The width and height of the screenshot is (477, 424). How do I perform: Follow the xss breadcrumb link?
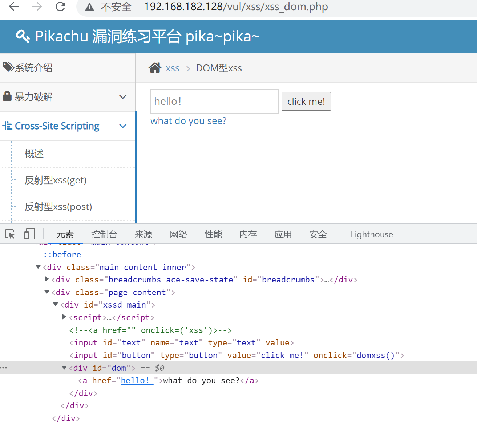click(x=173, y=68)
